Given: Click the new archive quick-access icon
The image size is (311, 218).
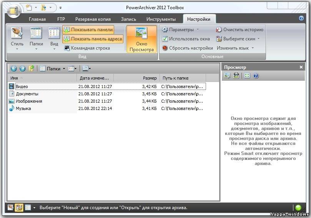Looking at the screenshot, I should 29,8.
